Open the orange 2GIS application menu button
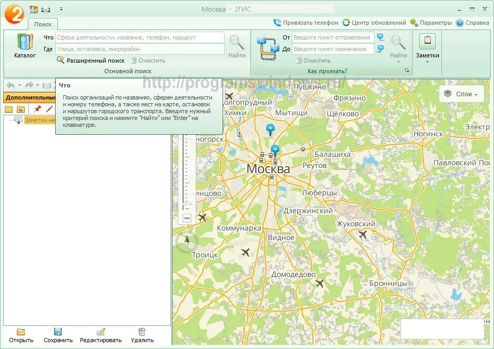The height and width of the screenshot is (349, 494). (14, 14)
